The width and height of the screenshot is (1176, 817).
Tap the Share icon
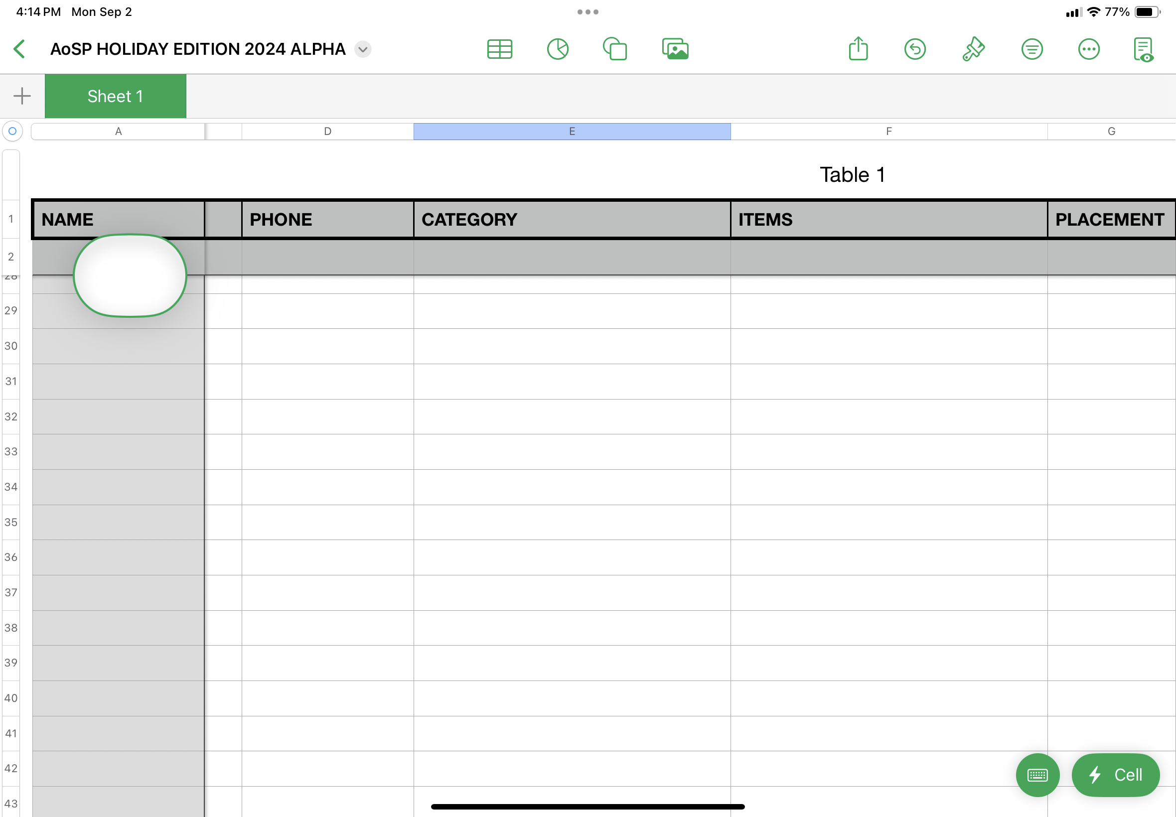pos(858,49)
